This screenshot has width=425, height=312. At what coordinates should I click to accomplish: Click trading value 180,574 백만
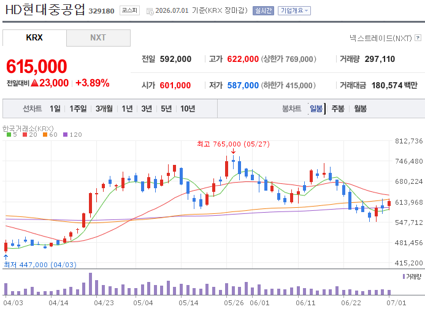coord(394,85)
